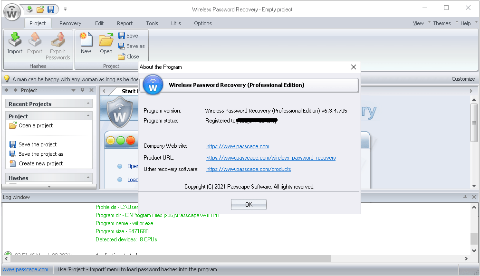480x276 pixels.
Task: Switch to the Project ribbon tab
Action: click(x=38, y=23)
